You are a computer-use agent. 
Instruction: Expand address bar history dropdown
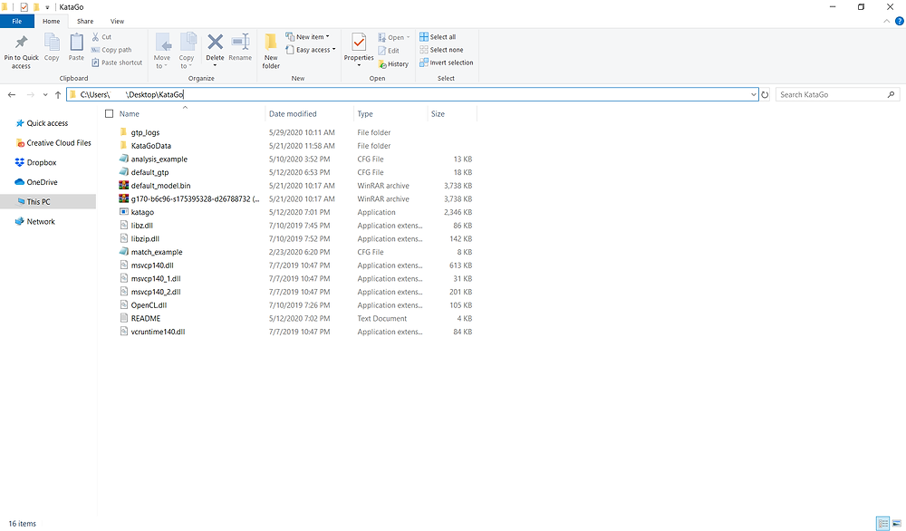click(x=754, y=95)
